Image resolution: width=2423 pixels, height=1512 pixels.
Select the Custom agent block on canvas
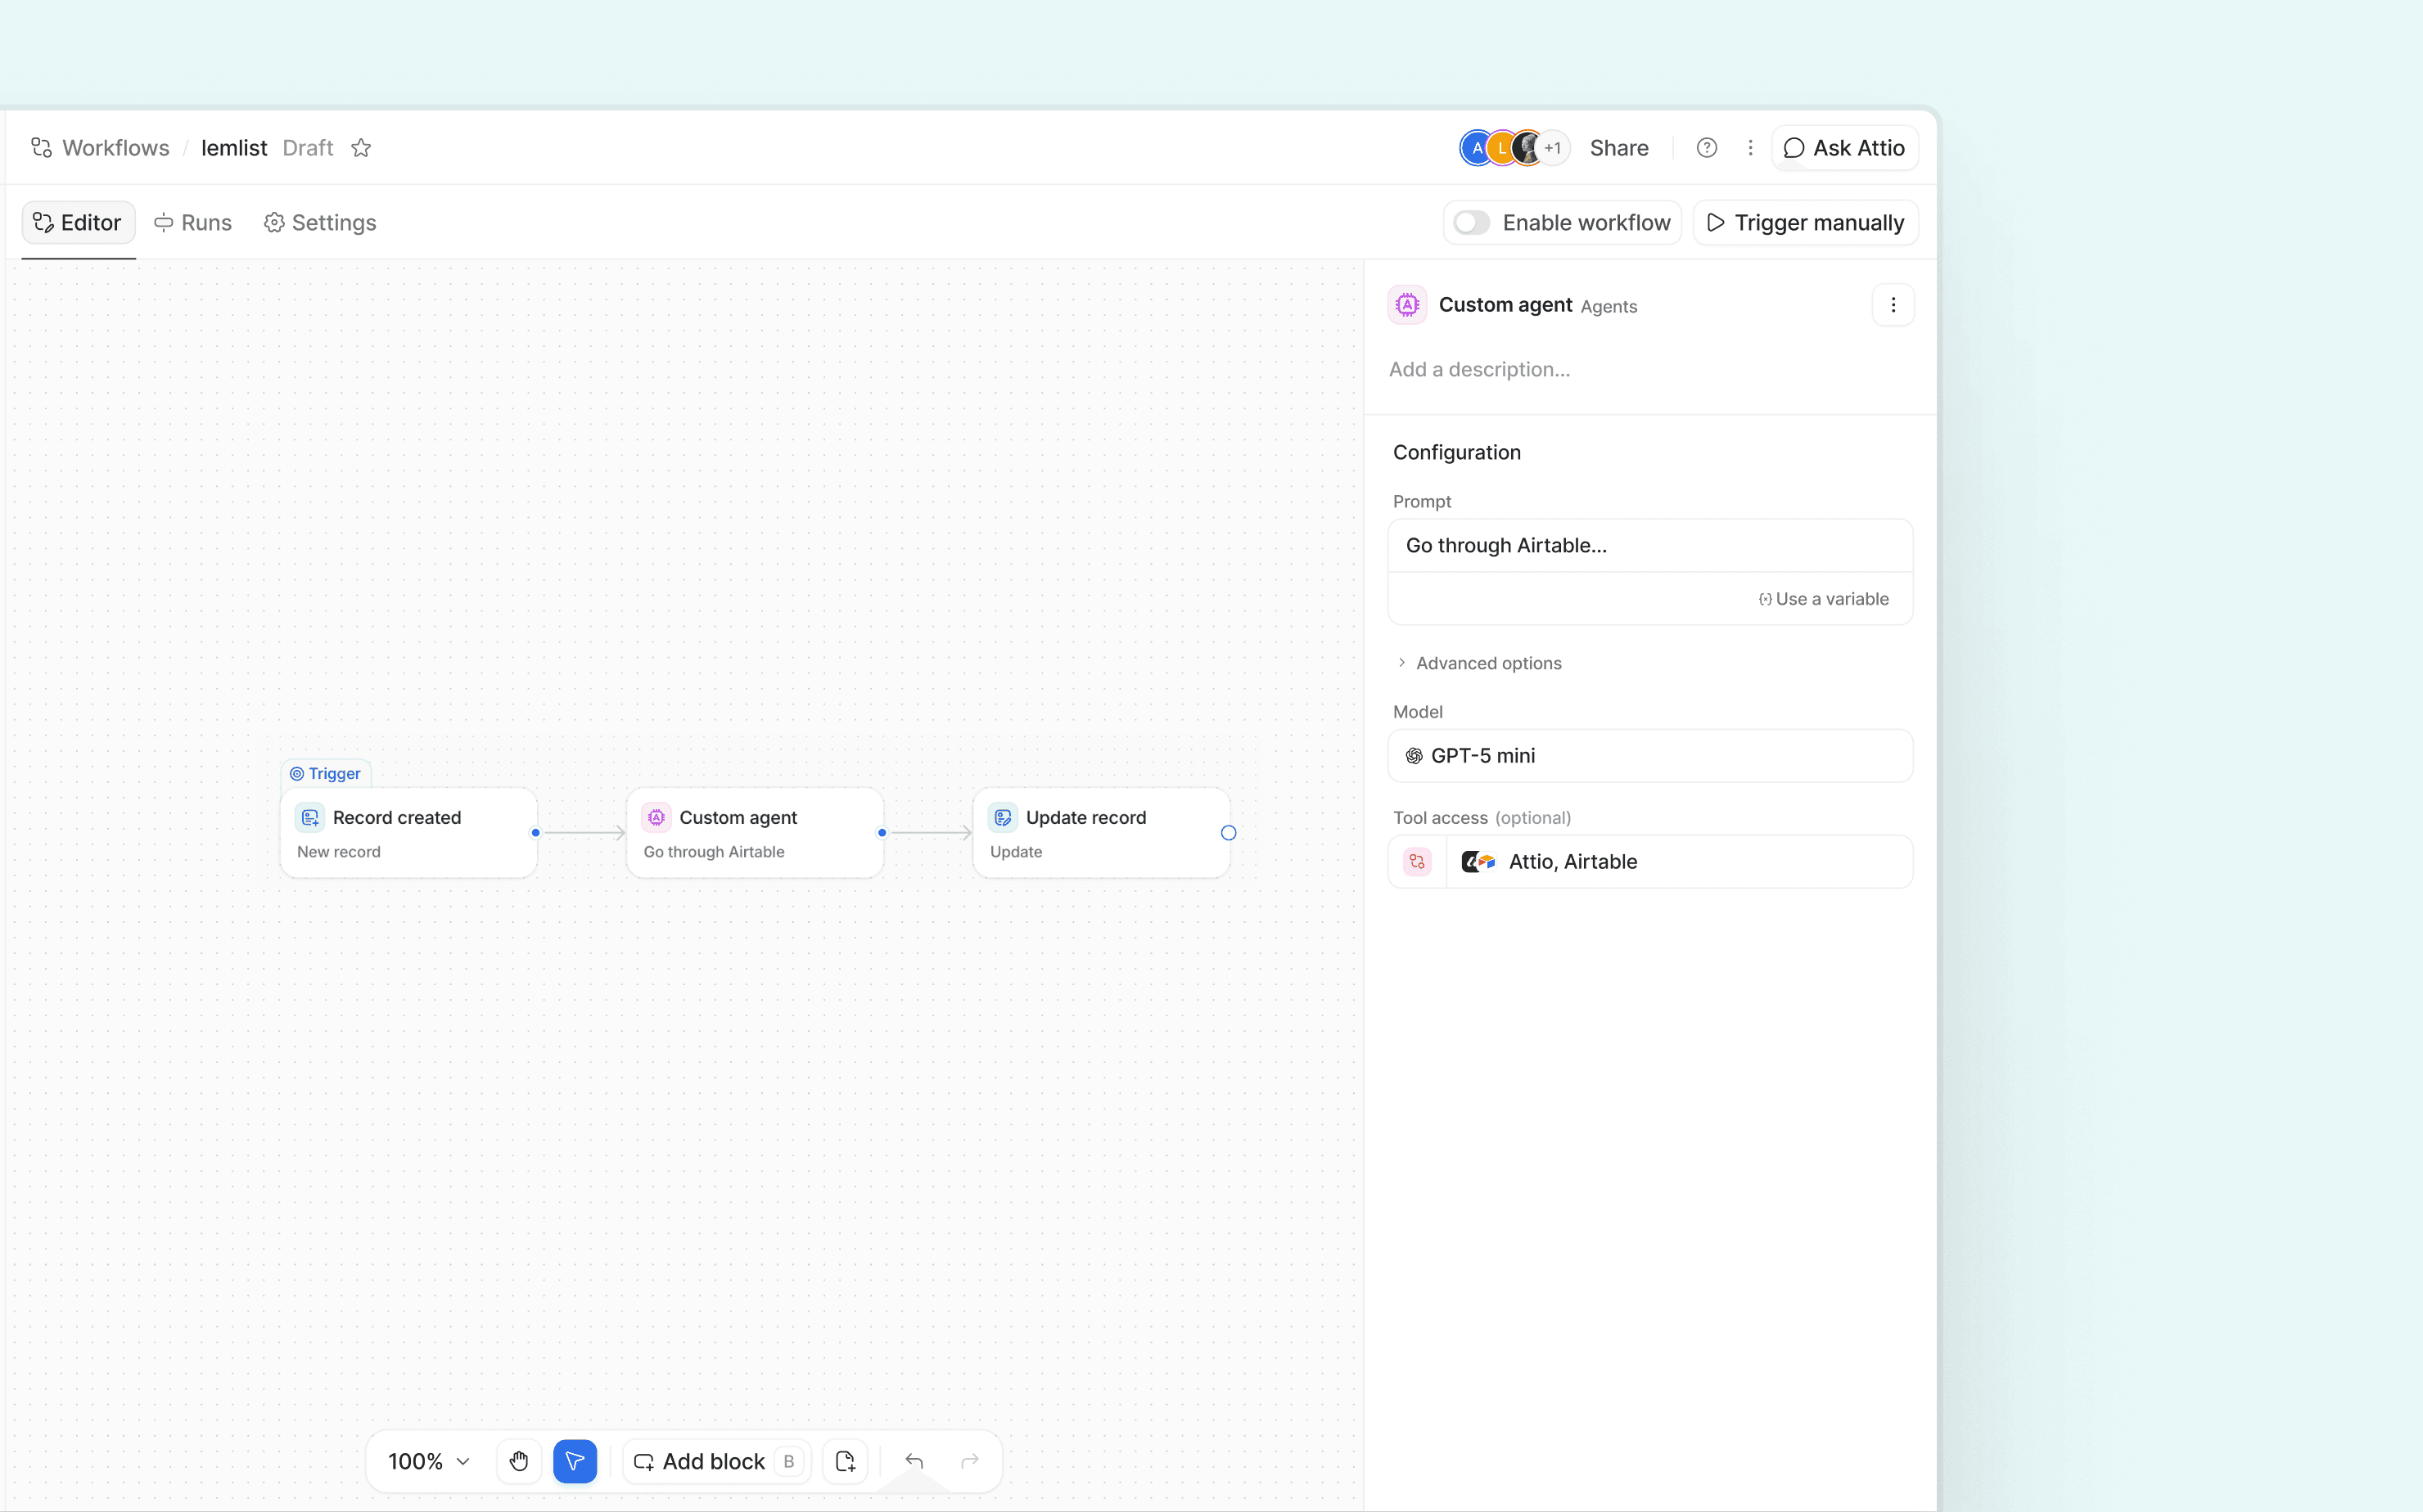754,833
